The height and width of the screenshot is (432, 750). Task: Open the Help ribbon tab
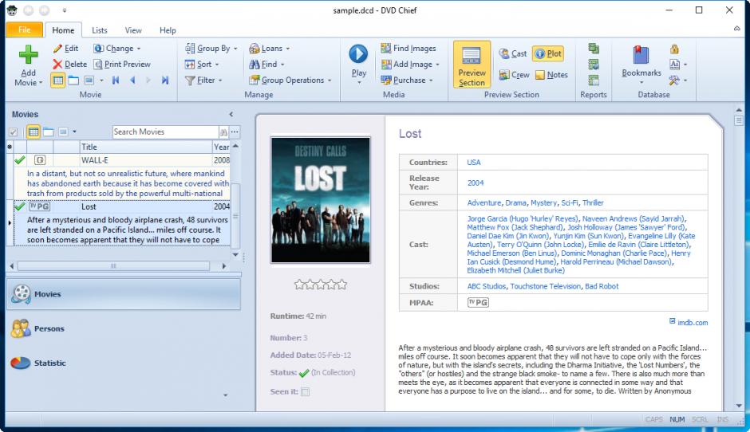pyautogui.click(x=168, y=30)
